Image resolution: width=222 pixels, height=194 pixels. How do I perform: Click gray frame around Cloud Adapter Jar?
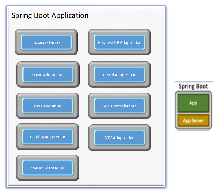click(119, 85)
